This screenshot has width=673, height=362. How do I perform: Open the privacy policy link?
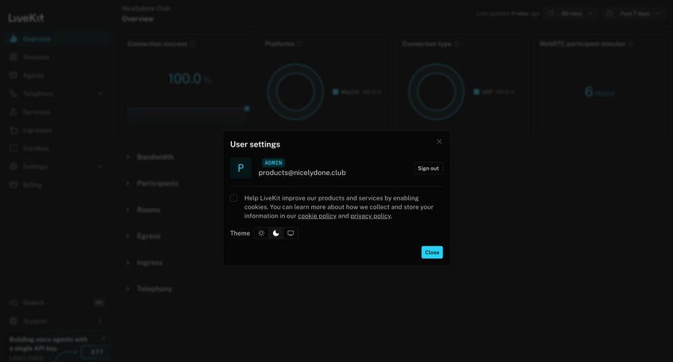point(370,216)
